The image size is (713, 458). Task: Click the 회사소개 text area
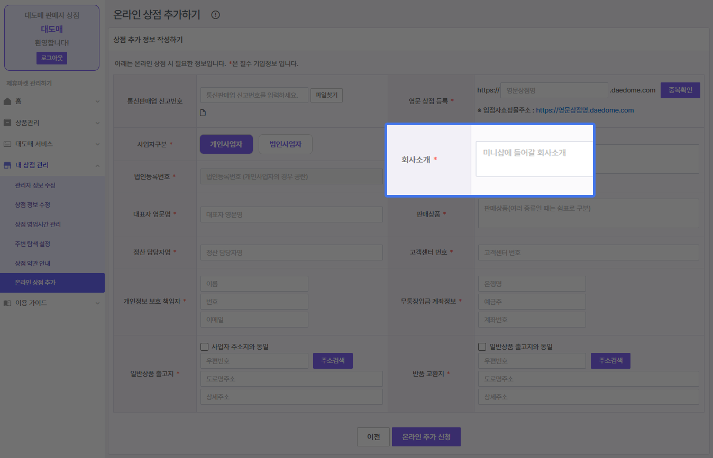tap(534, 158)
